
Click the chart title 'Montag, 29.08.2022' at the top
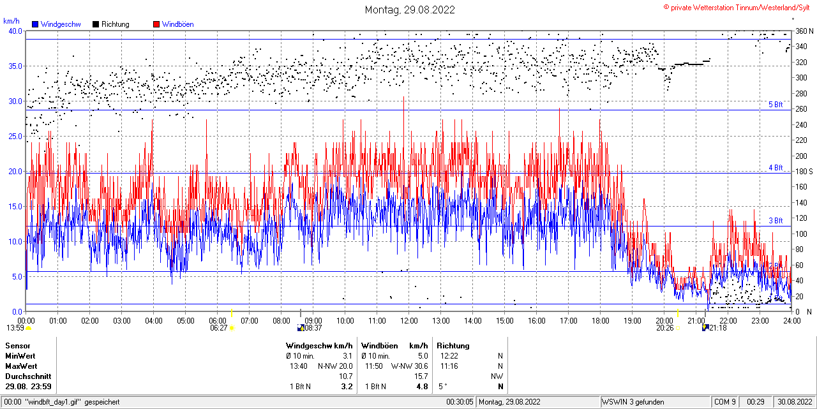[x=410, y=10]
